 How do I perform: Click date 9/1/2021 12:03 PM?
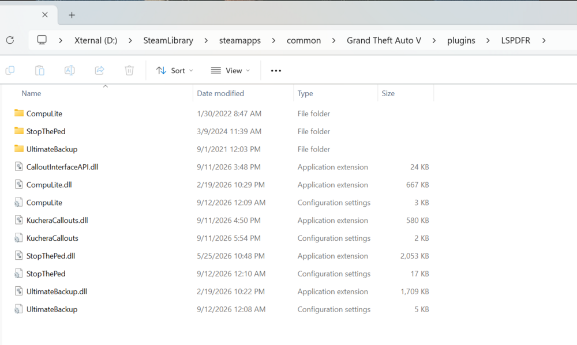click(228, 149)
